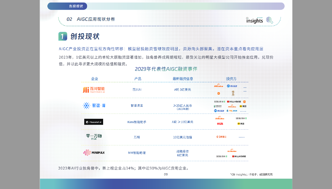
Task: Click Sequoia logo in the Zhipu row
Action: [x=220, y=102]
